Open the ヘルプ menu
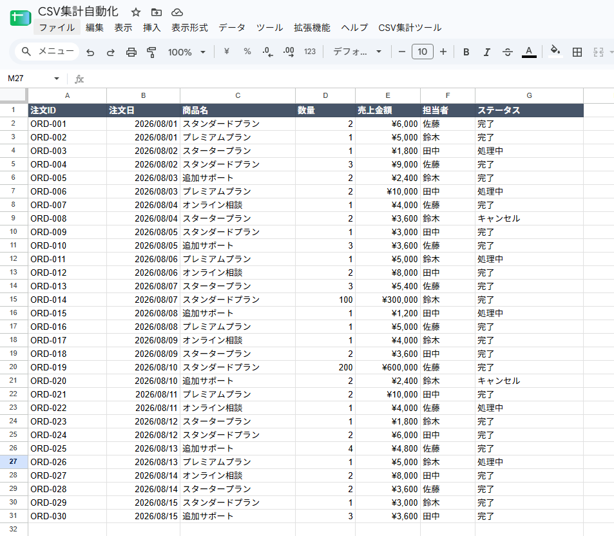Viewport: 614px width, 536px height. [354, 28]
